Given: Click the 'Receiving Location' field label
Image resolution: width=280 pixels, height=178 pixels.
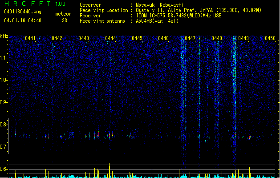Looking at the screenshot, I should pos(104,10).
